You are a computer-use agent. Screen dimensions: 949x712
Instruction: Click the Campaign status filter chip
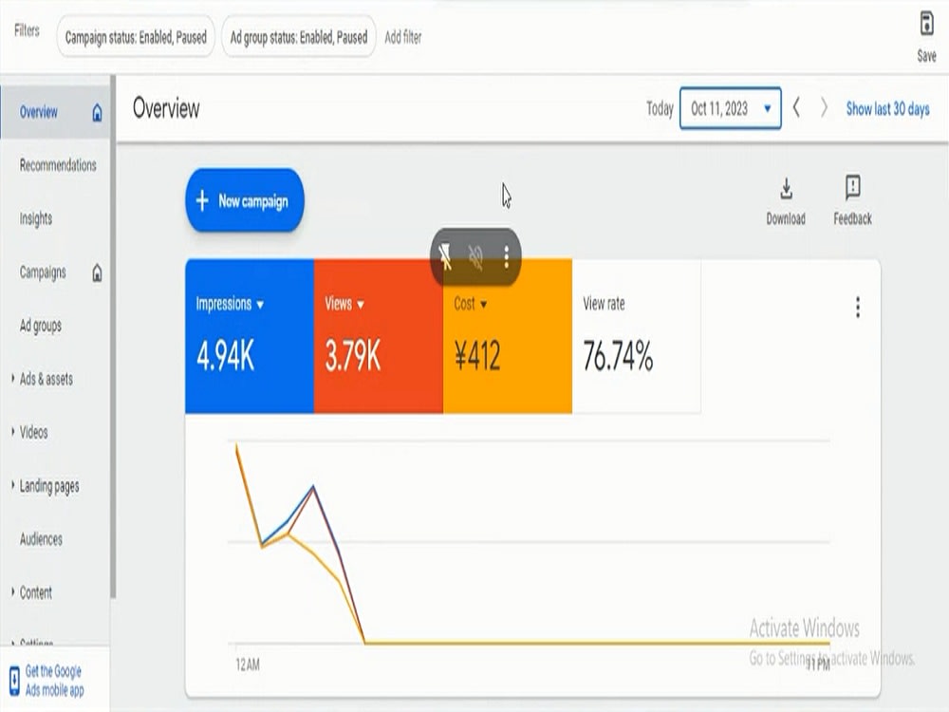[136, 37]
